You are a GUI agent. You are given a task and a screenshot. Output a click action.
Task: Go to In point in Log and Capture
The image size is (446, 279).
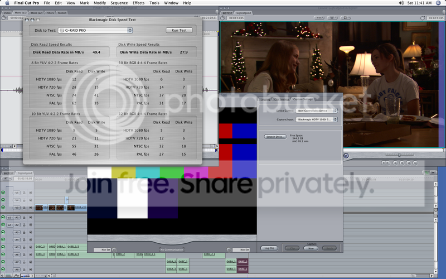point(114,249)
